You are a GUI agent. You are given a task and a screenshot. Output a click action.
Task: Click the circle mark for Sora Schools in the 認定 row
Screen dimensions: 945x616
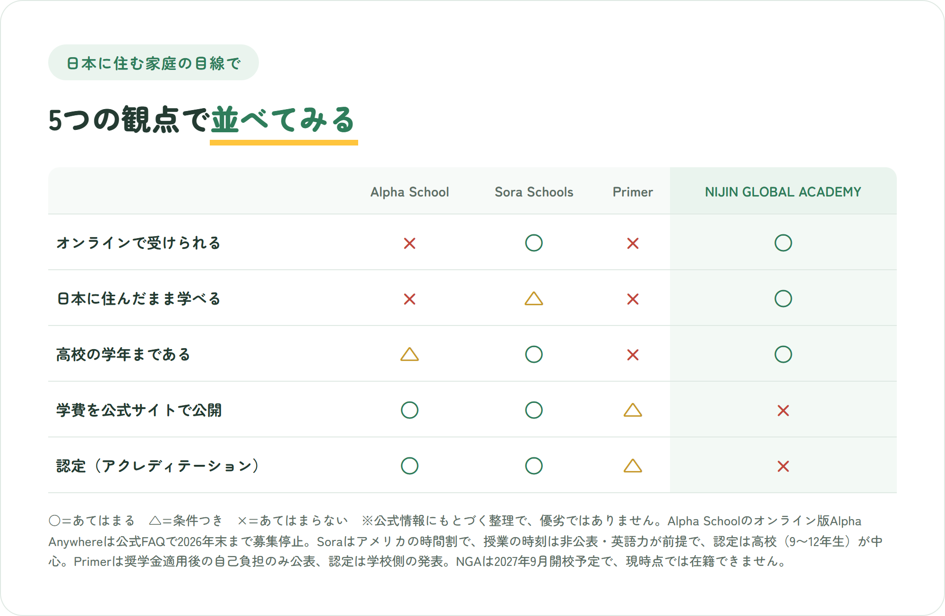pos(534,466)
